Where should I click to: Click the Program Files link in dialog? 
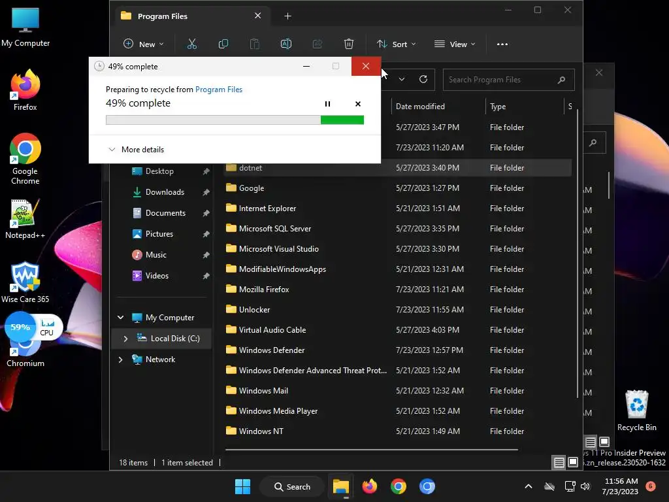pyautogui.click(x=219, y=89)
